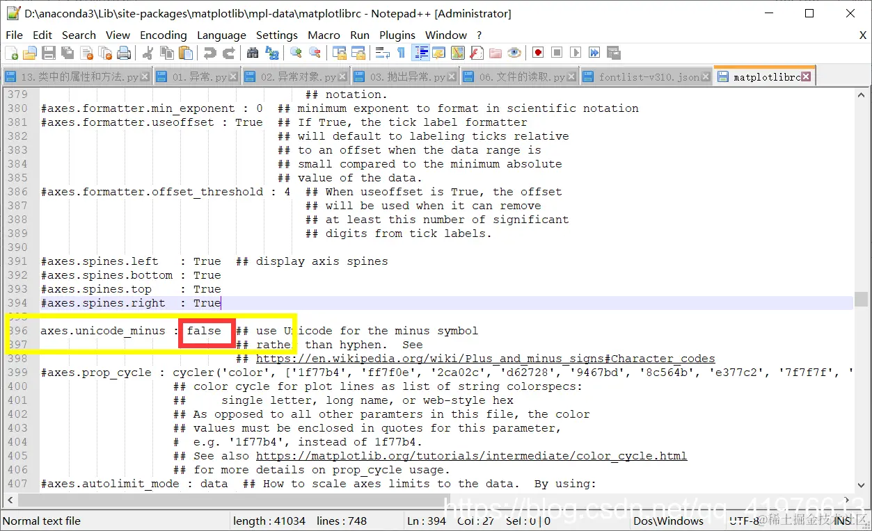Open the Encoding menu
Image resolution: width=872 pixels, height=531 pixels.
point(164,35)
